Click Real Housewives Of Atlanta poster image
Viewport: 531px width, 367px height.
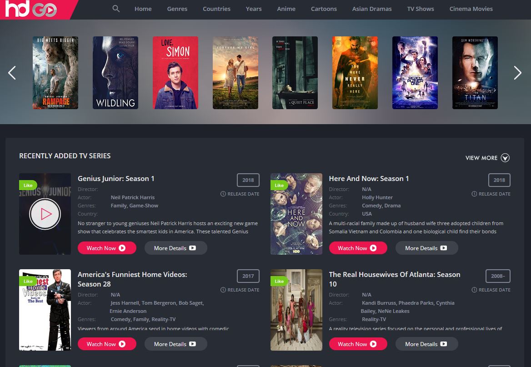(x=296, y=310)
